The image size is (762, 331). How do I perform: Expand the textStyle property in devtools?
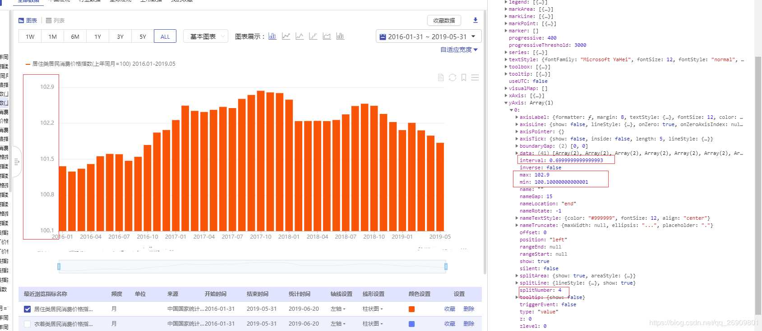tap(506, 59)
